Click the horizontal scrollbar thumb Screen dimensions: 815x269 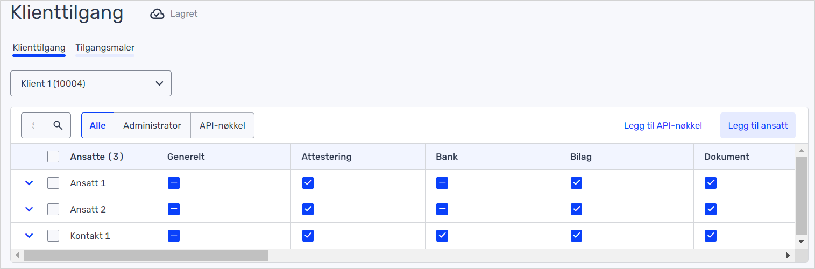click(146, 255)
